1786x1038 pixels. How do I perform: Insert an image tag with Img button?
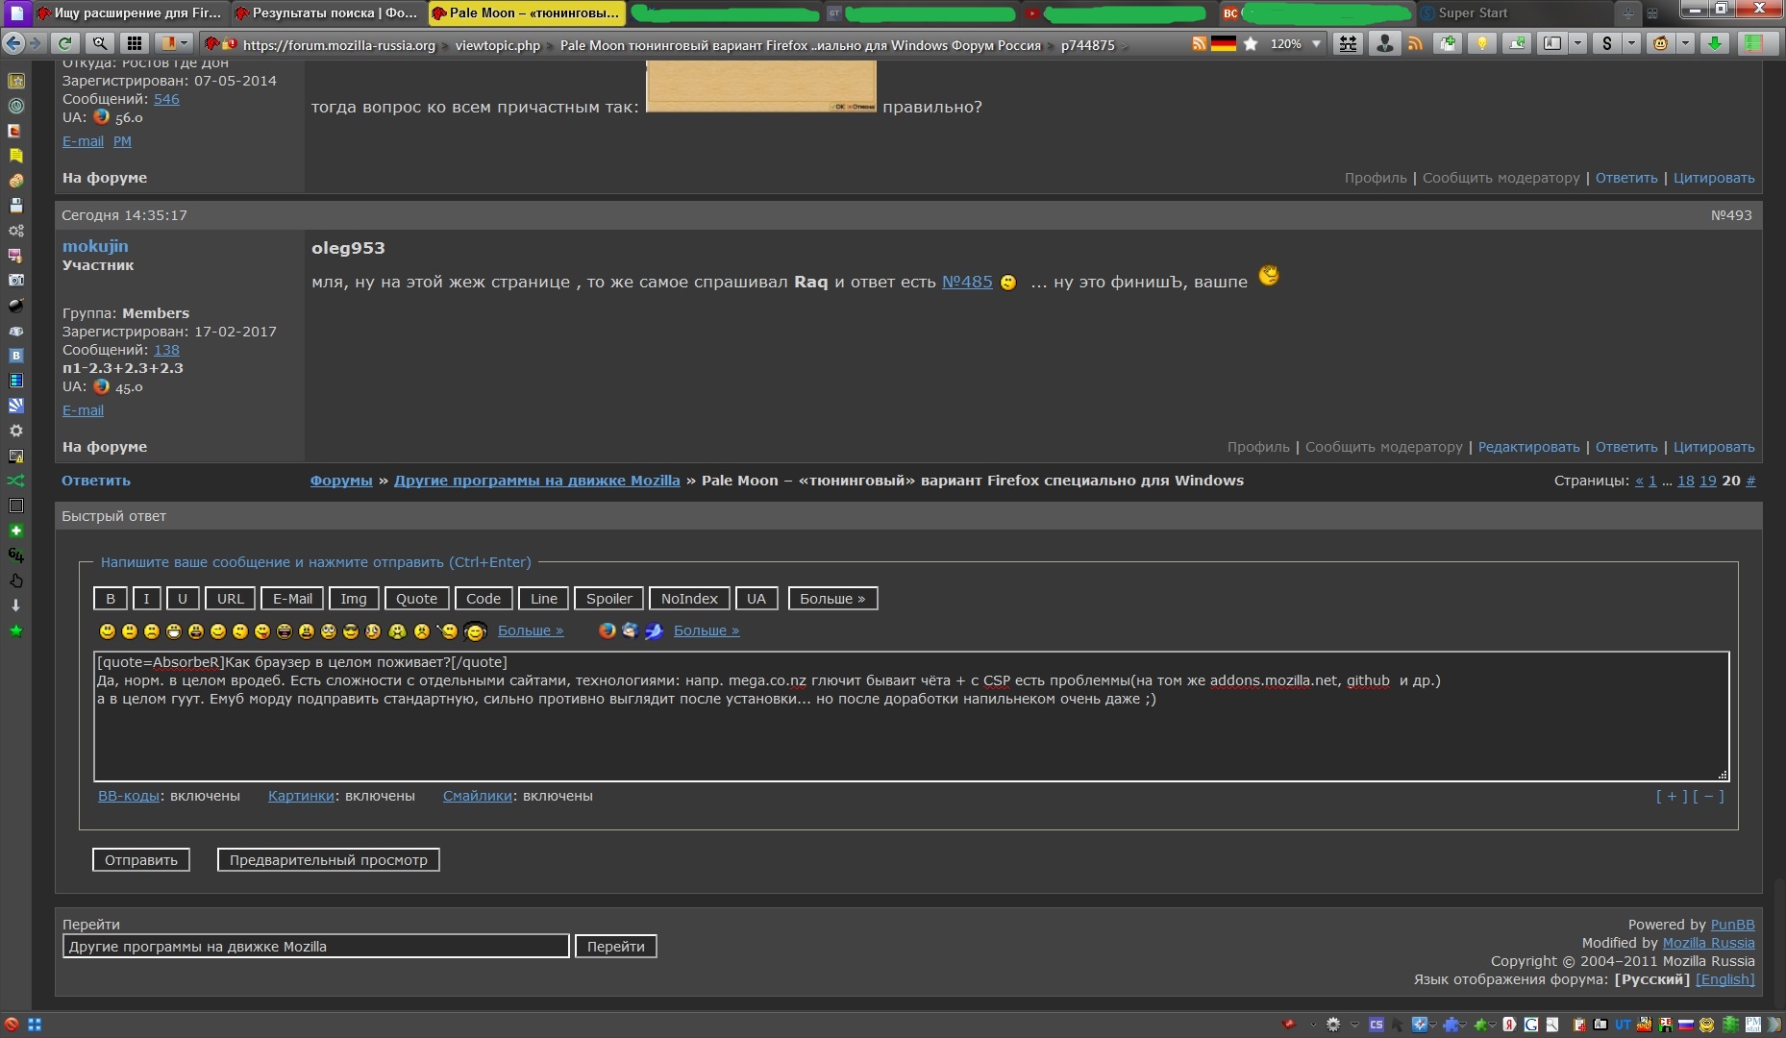pyautogui.click(x=354, y=599)
